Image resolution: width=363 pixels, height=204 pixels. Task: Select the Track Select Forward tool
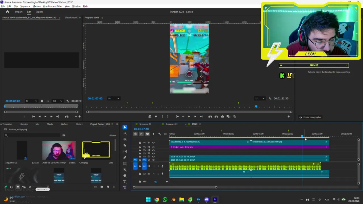click(125, 133)
